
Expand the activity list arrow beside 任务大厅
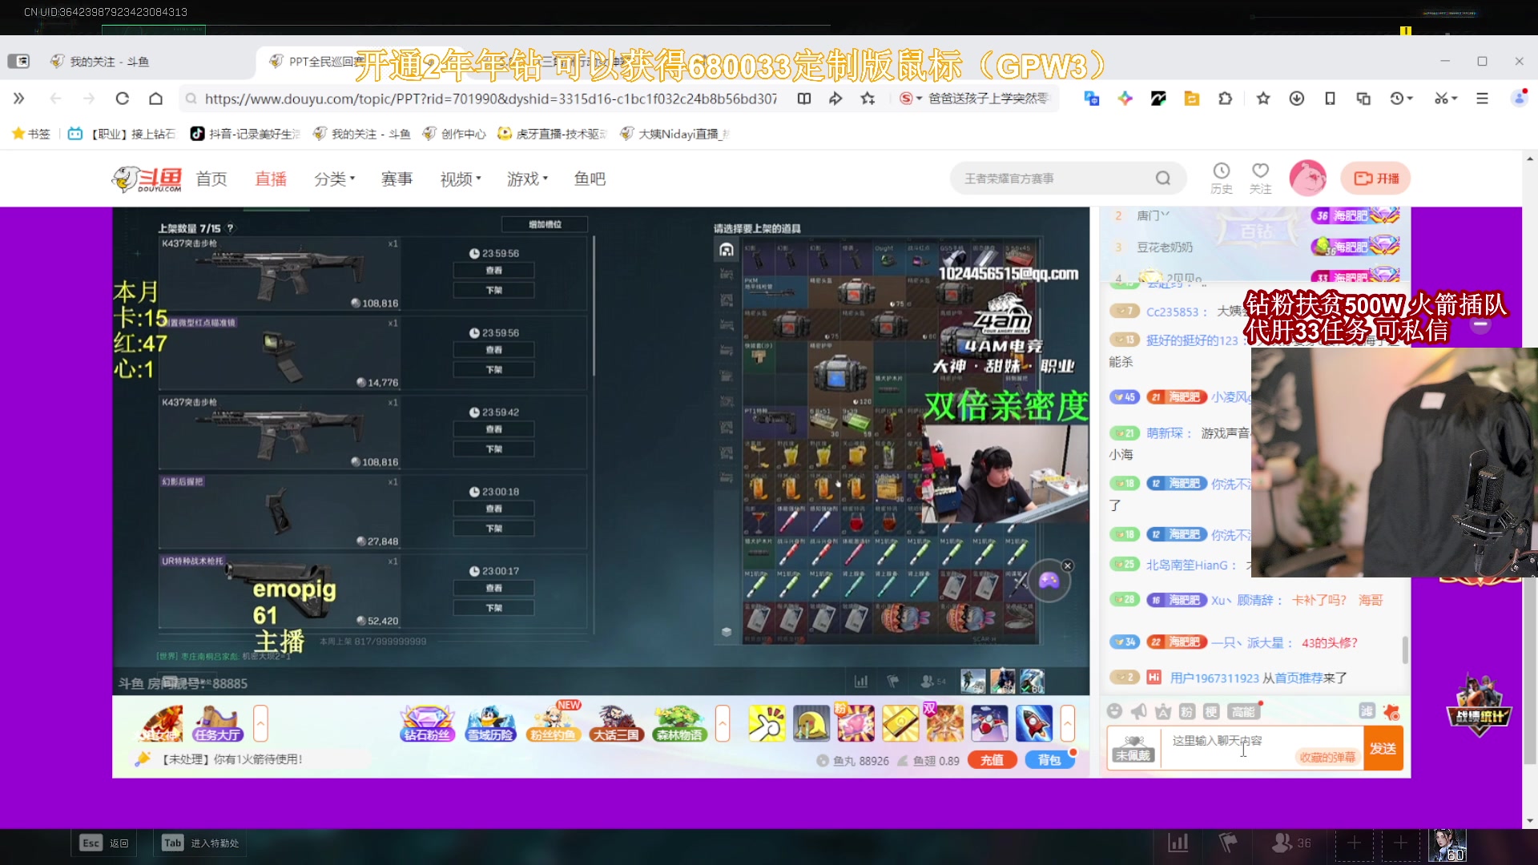pos(260,723)
